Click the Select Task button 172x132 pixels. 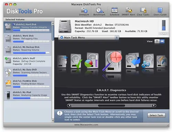tap(157, 115)
